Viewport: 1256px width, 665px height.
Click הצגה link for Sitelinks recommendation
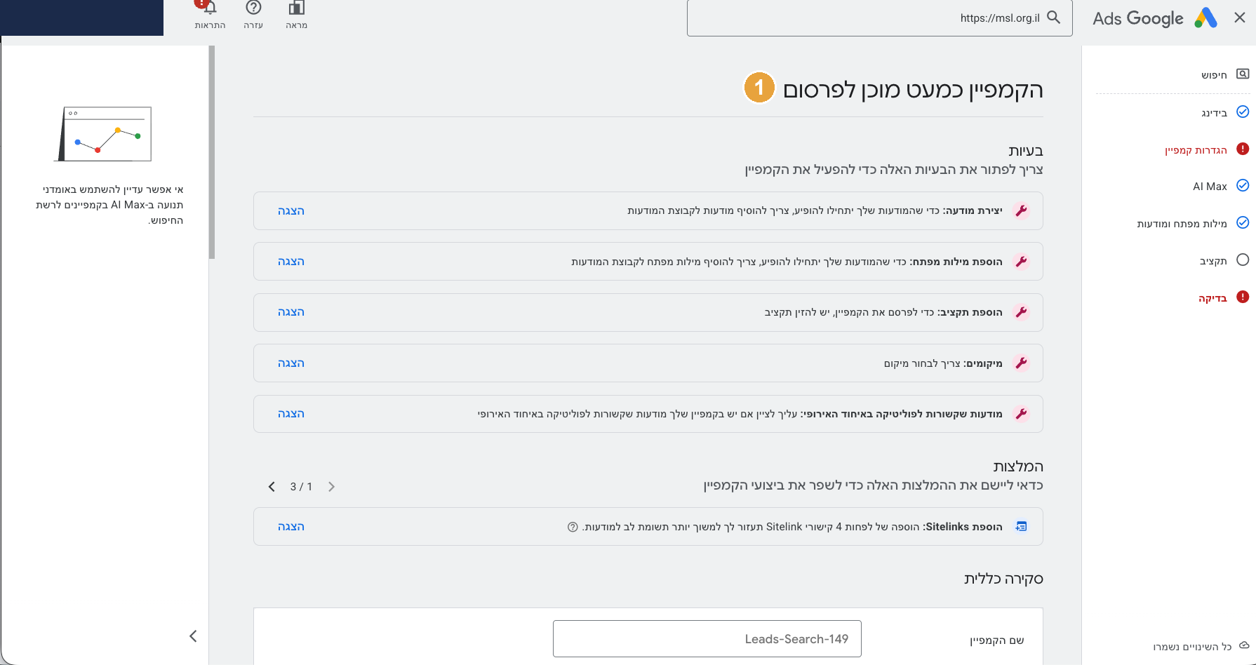click(x=291, y=527)
